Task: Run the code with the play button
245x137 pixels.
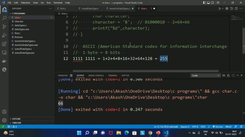Action: (220, 8)
